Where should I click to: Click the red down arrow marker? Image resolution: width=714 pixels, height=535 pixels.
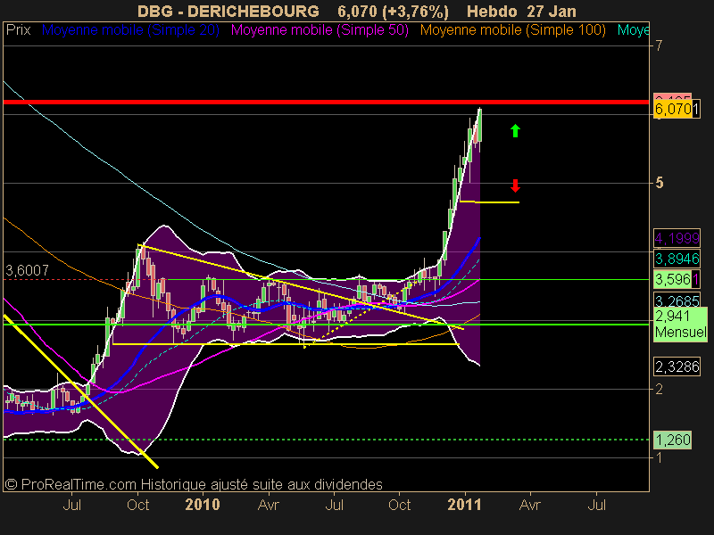[515, 185]
